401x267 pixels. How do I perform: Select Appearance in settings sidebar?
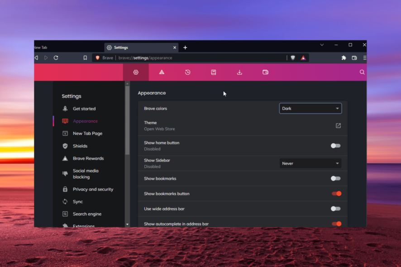[85, 121]
